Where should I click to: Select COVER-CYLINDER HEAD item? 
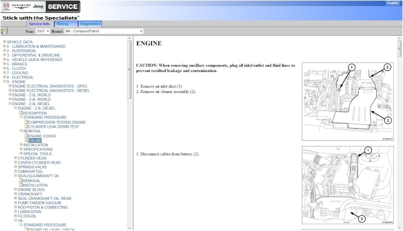[x=39, y=163]
